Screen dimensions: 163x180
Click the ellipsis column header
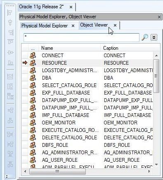33,48
